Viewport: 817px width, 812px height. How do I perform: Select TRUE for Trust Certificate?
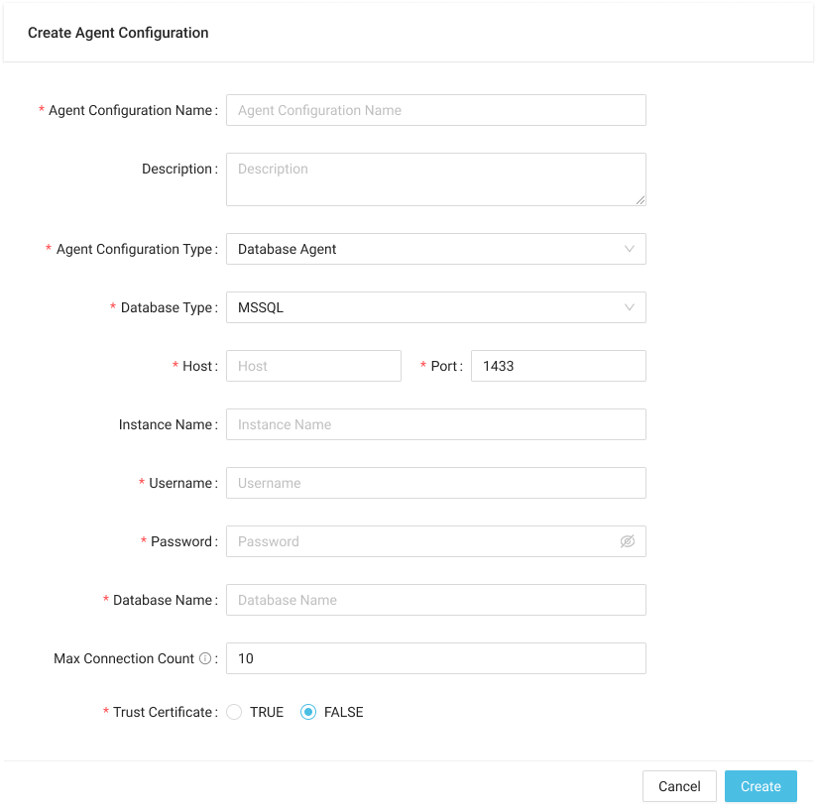(x=235, y=712)
